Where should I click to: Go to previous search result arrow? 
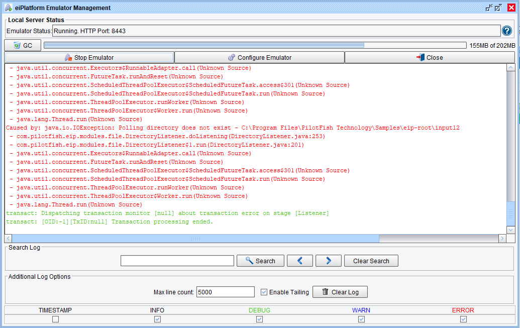(300, 261)
